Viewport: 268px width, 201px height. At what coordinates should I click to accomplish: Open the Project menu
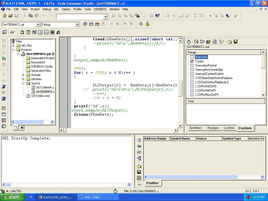(35, 9)
